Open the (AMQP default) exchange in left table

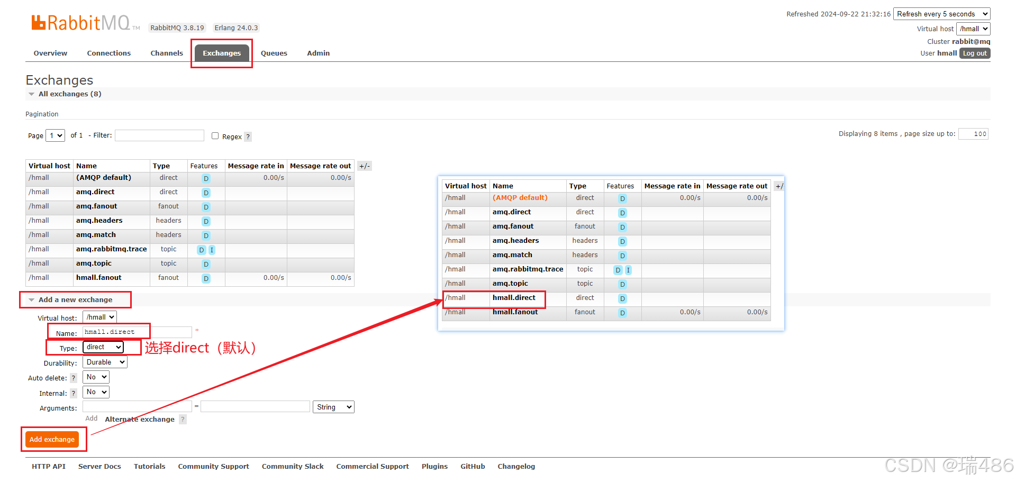(x=104, y=178)
